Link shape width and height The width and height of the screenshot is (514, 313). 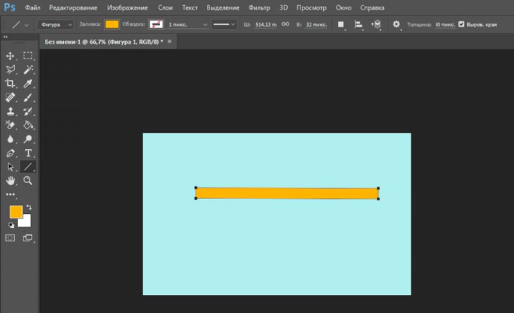285,24
